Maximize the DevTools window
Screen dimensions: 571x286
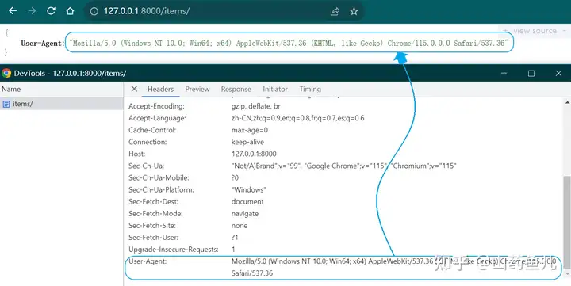(x=531, y=73)
